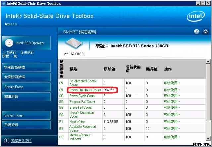The width and height of the screenshot is (212, 147).
Task: Open System Tuner
Action: (26, 115)
